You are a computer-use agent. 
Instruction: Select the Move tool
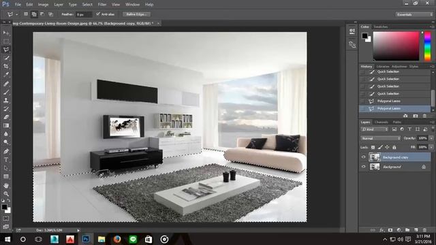point(6,33)
